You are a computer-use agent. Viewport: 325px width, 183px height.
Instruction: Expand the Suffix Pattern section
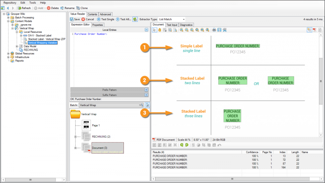[x=146, y=95]
